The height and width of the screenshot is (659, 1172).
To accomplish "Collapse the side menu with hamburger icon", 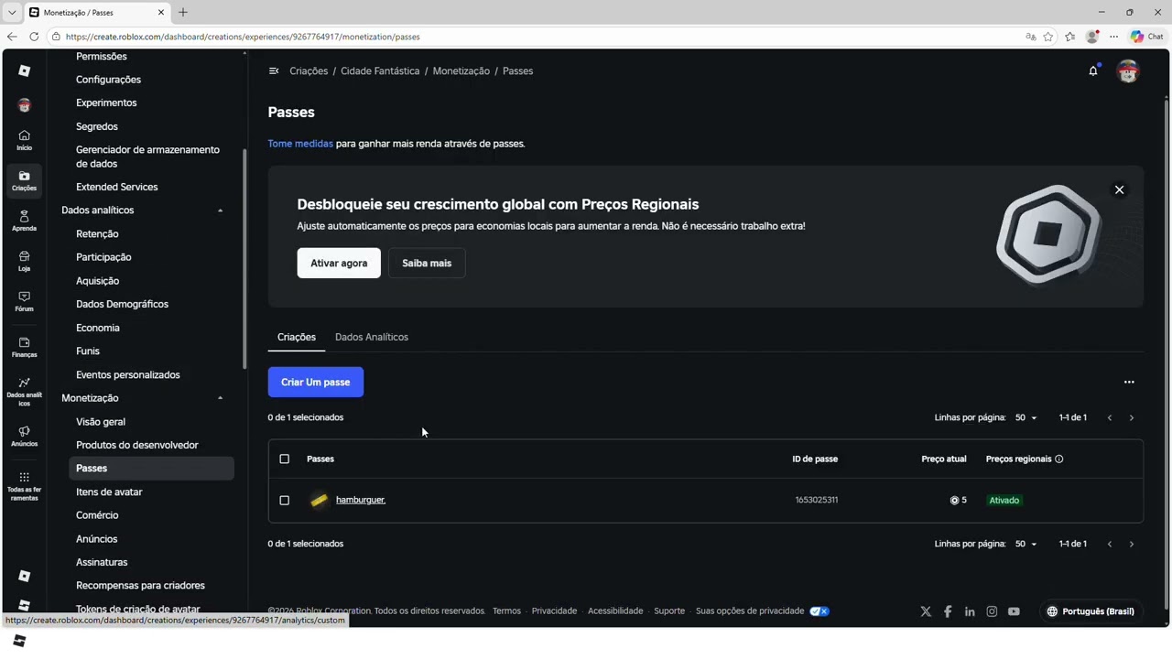I will tap(273, 70).
